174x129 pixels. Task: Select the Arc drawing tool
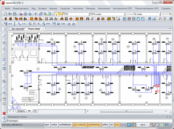tap(4, 37)
